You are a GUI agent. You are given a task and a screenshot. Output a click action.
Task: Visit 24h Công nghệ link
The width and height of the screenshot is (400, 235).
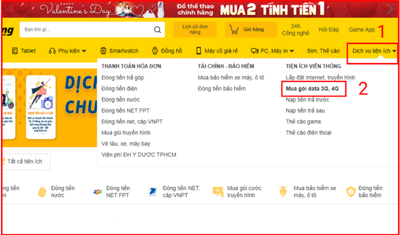pyautogui.click(x=295, y=29)
